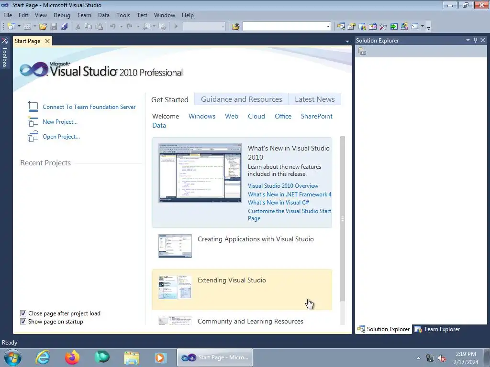Open the SharePoint category link
The image size is (490, 367).
point(317,117)
